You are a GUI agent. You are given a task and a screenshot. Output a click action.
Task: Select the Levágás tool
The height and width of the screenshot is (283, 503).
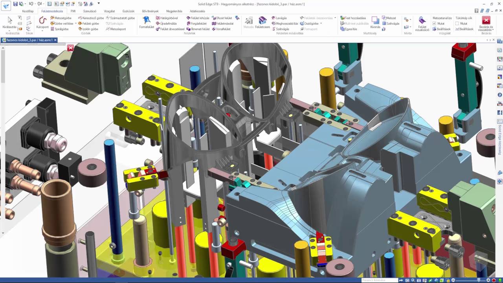coord(279,18)
